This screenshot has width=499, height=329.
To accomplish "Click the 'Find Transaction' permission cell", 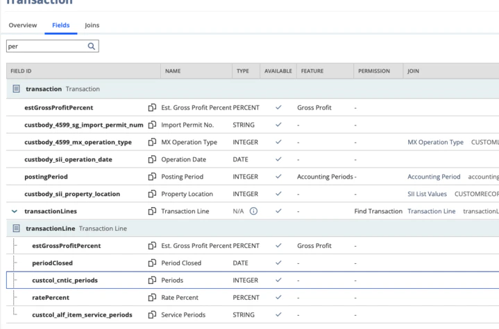I will [x=378, y=211].
